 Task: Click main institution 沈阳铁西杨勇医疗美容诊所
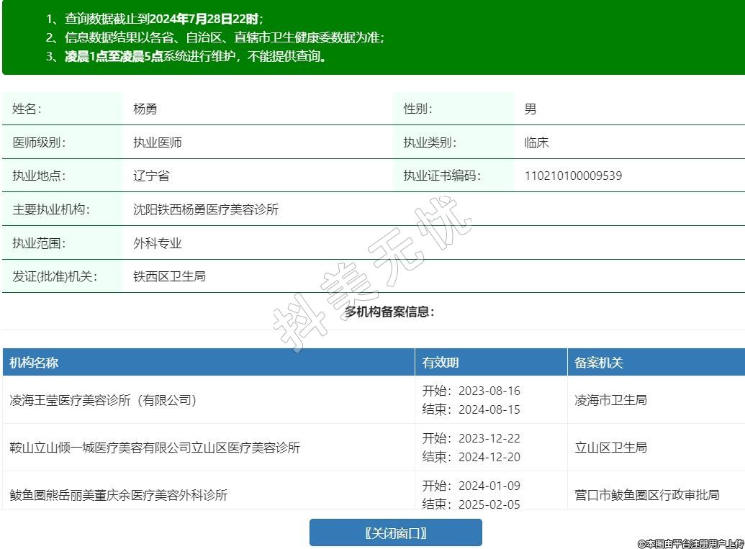click(x=206, y=210)
